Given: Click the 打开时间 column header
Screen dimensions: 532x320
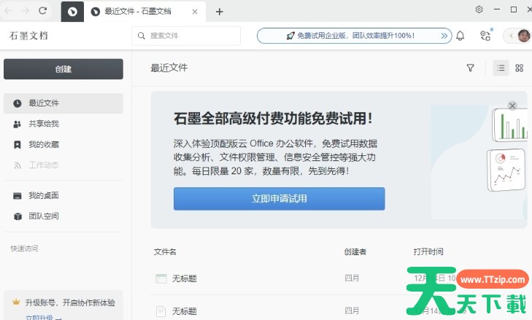Looking at the screenshot, I should 428,251.
